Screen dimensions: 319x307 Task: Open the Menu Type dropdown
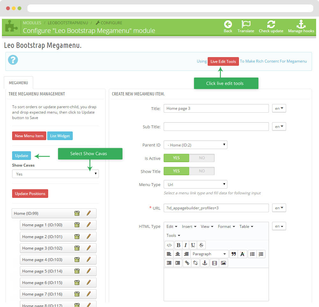195,184
